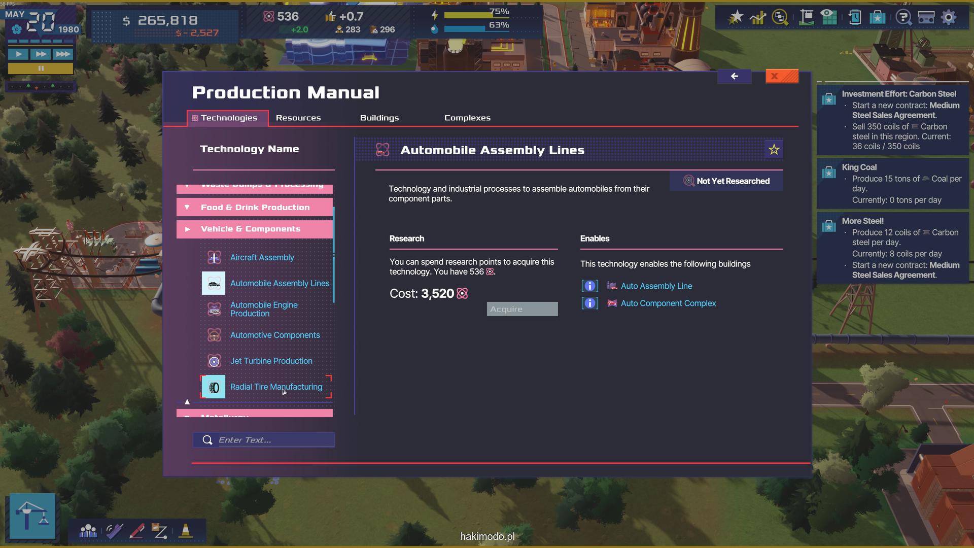
Task: Toggle the pause button
Action: [x=41, y=68]
